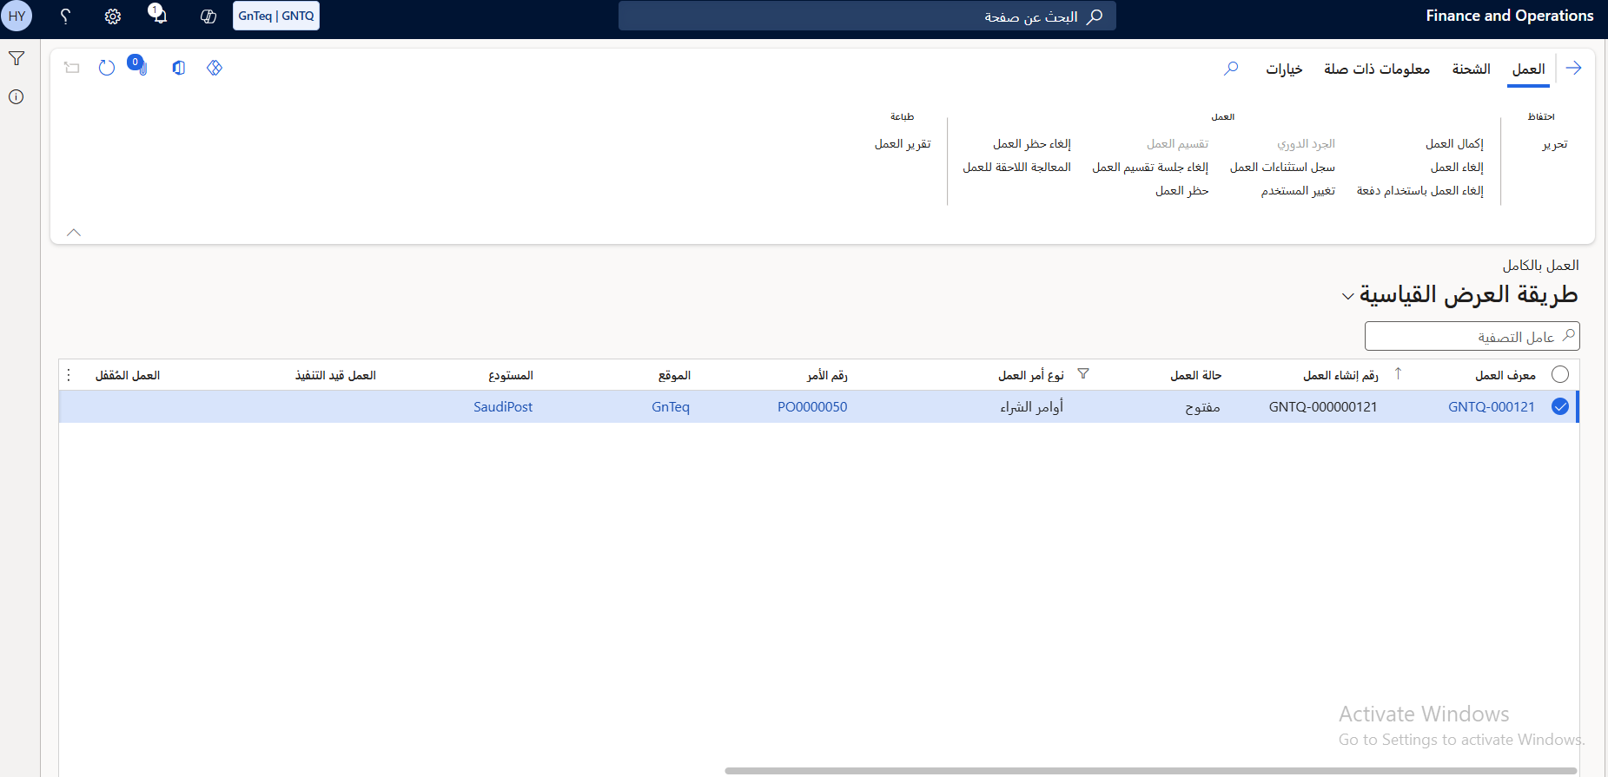This screenshot has height=777, width=1608.
Task: Sort by حالة العمل column header
Action: [x=1195, y=375]
